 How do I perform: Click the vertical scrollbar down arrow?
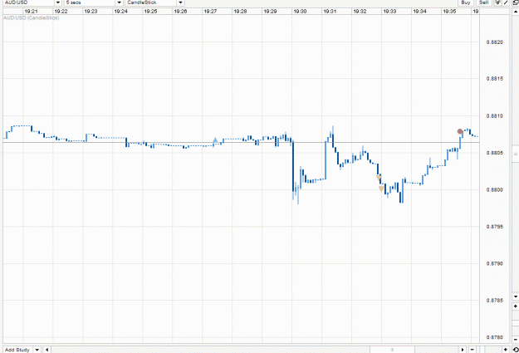coord(516,297)
